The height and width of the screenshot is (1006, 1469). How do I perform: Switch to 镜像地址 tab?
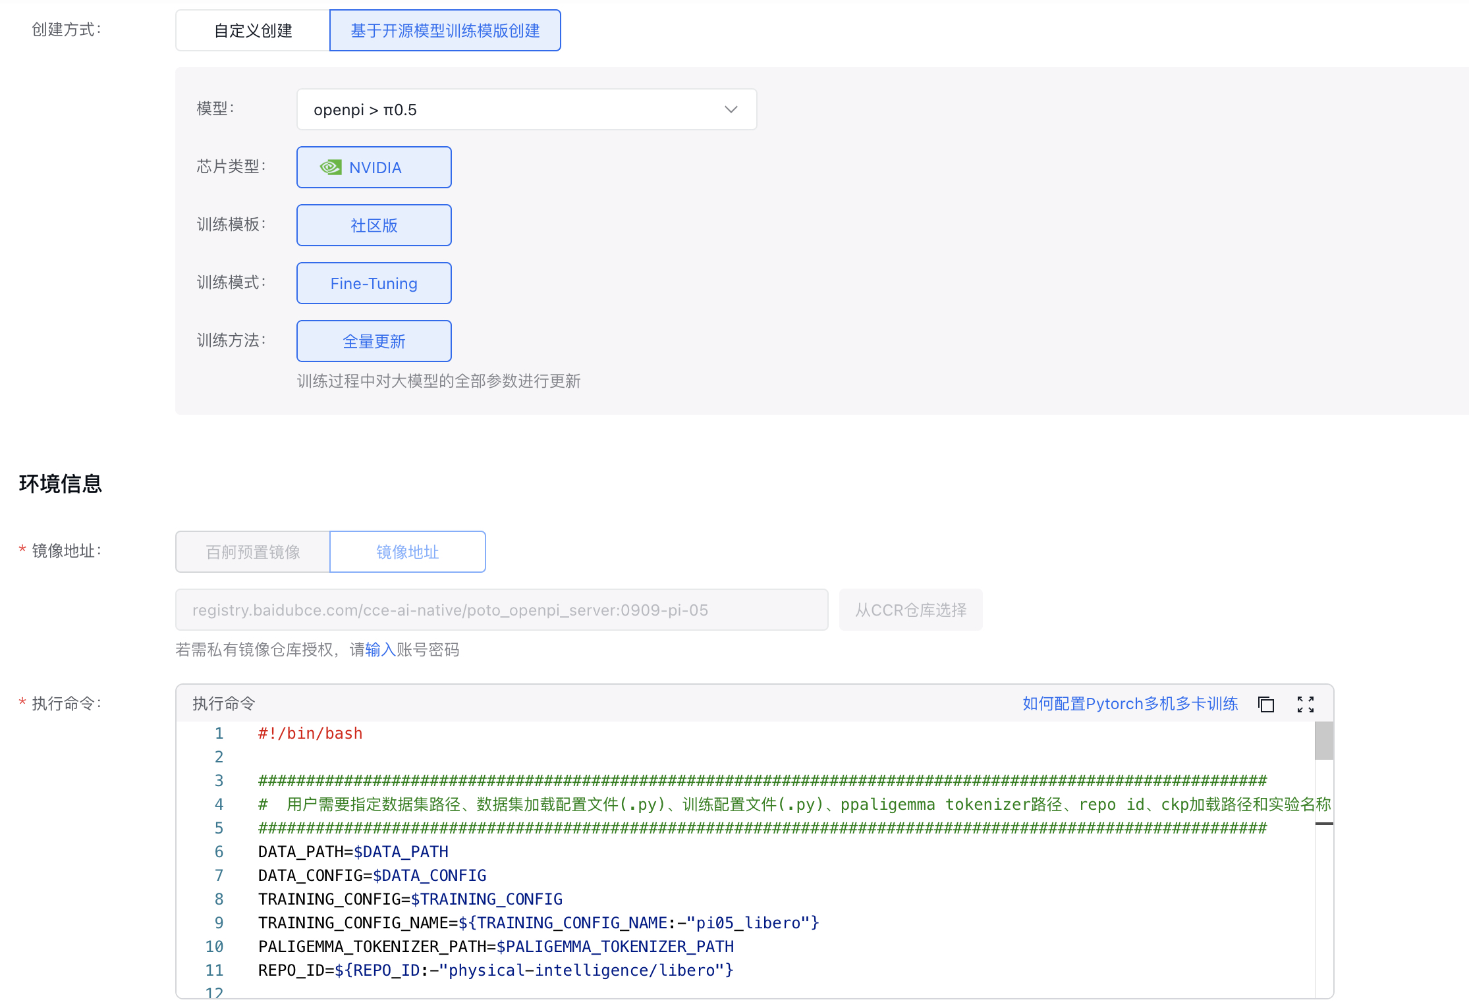click(x=407, y=552)
